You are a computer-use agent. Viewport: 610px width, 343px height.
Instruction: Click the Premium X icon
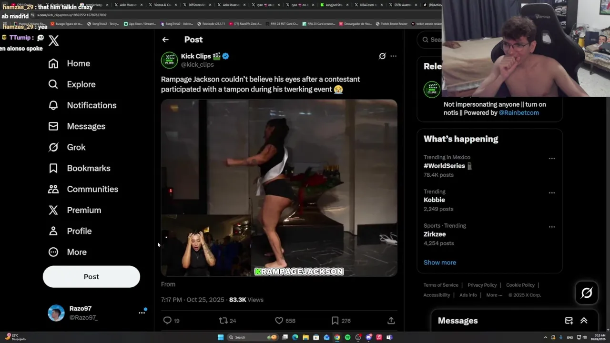[53, 210]
